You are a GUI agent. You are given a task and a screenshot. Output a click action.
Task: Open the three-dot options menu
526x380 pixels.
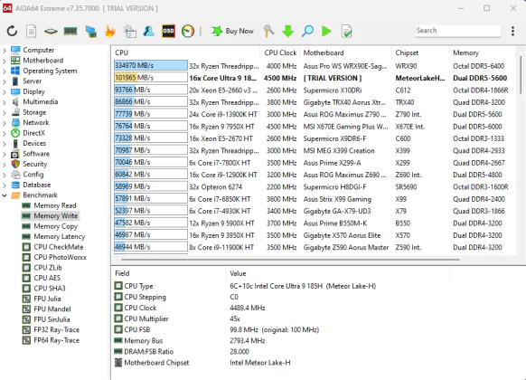click(512, 32)
